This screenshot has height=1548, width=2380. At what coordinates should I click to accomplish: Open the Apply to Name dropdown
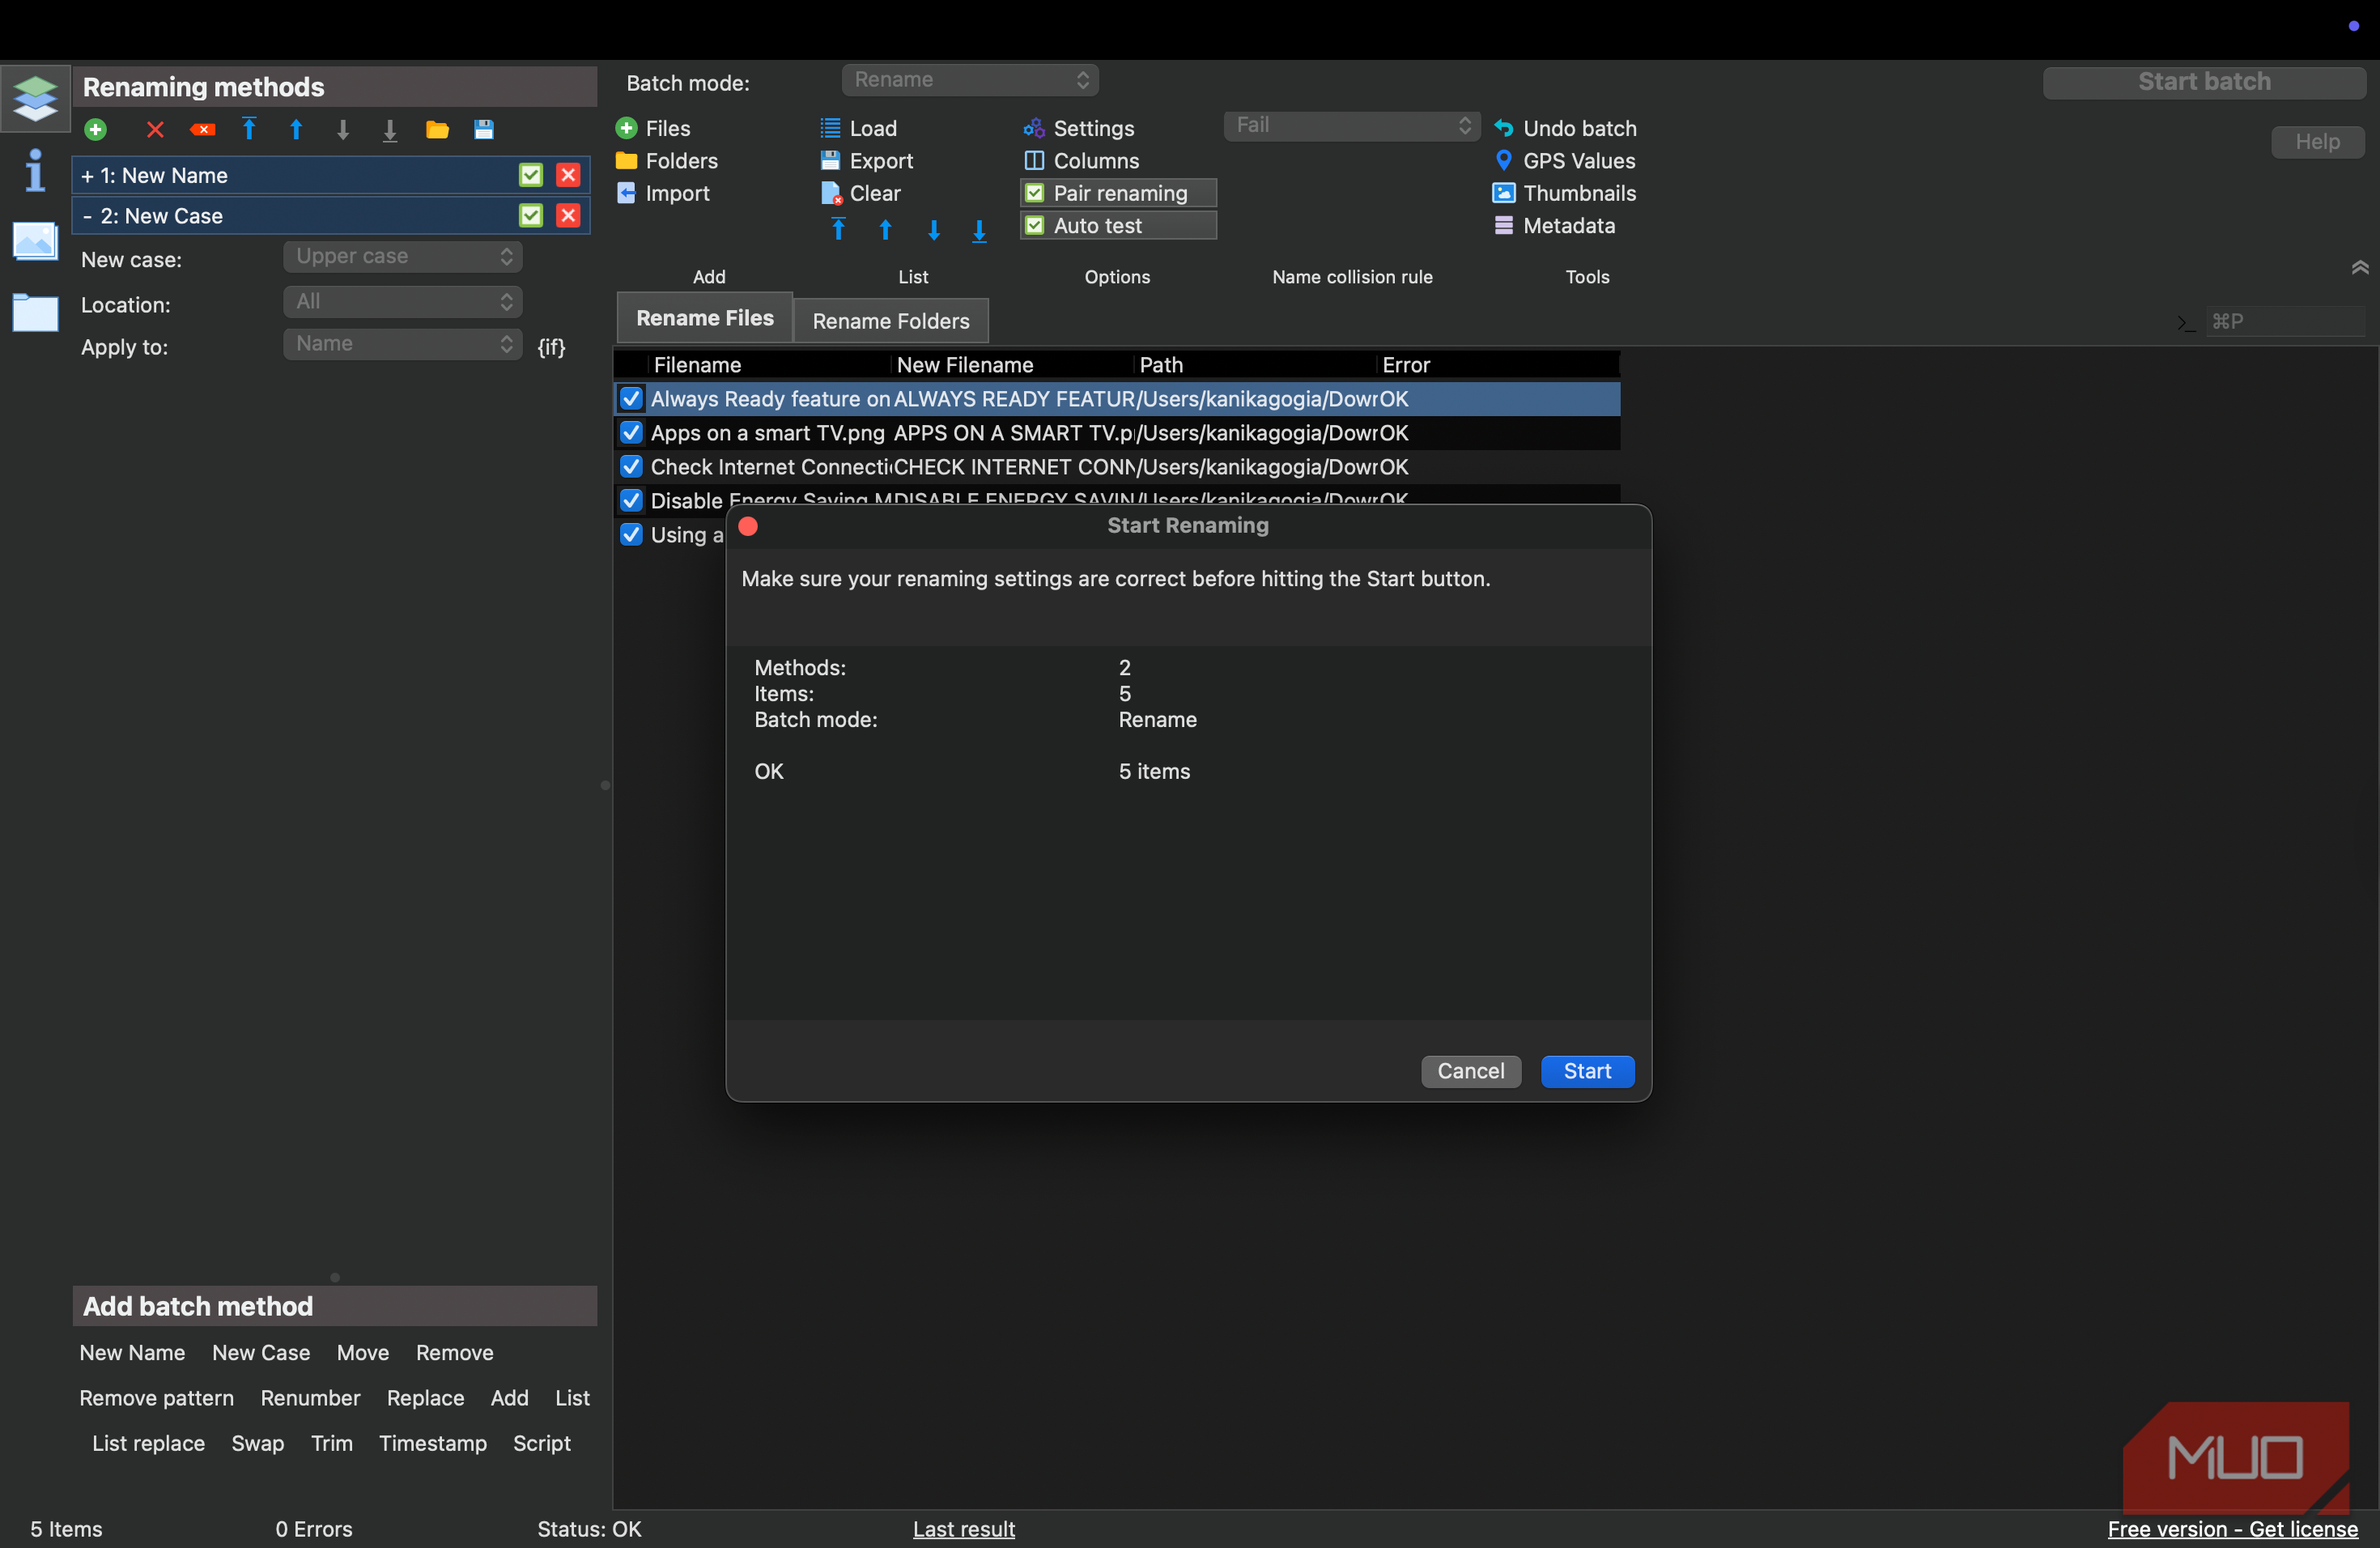pos(403,344)
